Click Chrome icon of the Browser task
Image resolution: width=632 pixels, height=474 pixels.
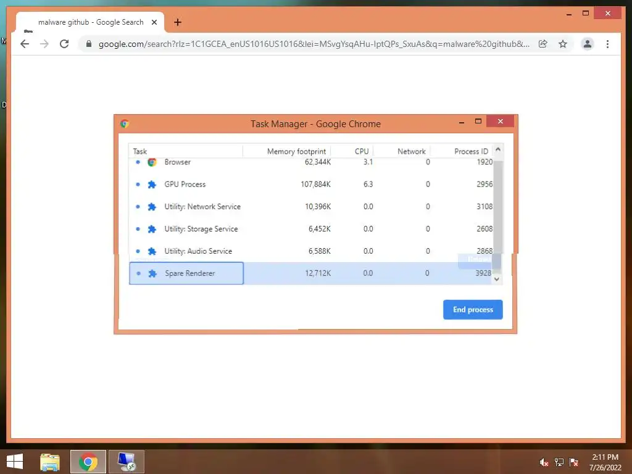(152, 162)
